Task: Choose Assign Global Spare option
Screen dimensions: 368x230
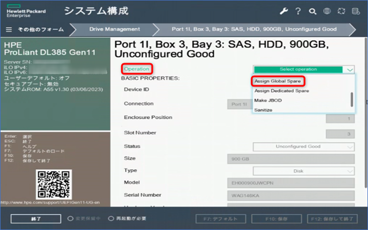Action: point(277,81)
